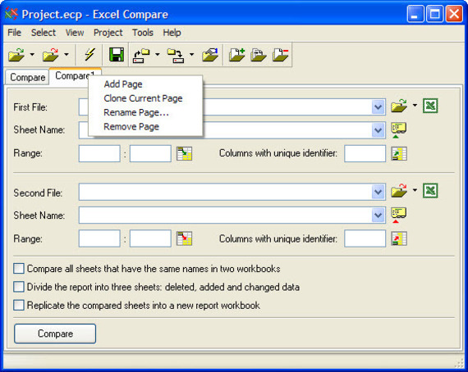Click the Compare button at bottom
Image resolution: width=468 pixels, height=372 pixels.
coord(55,333)
